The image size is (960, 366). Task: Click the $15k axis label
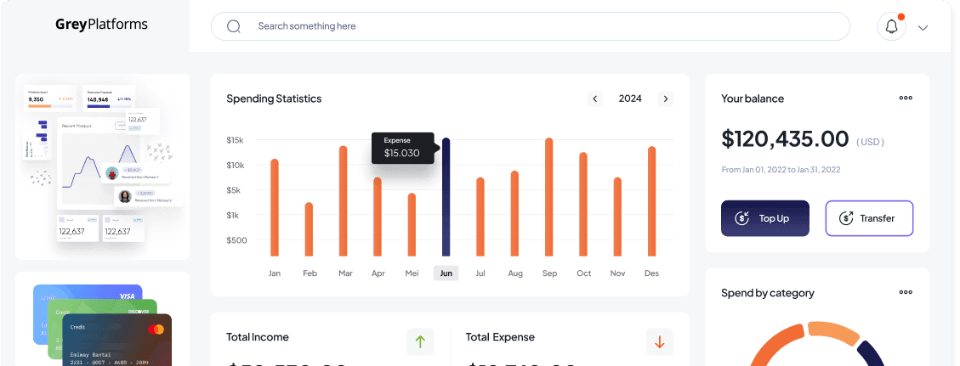point(235,140)
